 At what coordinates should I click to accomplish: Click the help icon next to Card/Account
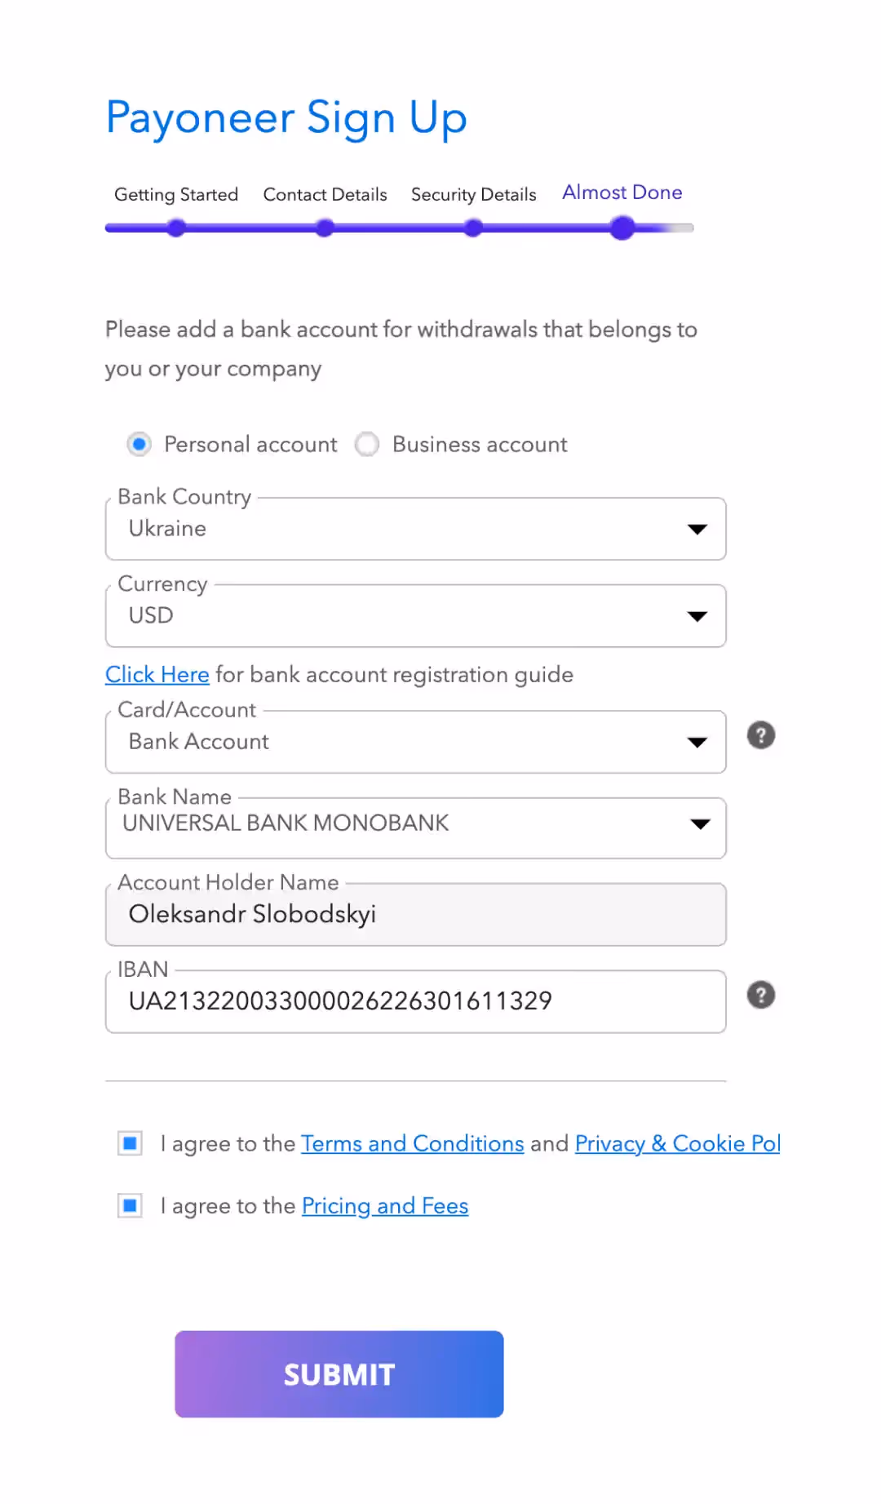(x=760, y=734)
